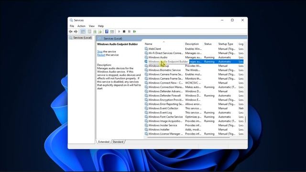Screen dimensions: 306x172
Task: Click Running status of Windows Audio
Action: (x=209, y=57)
